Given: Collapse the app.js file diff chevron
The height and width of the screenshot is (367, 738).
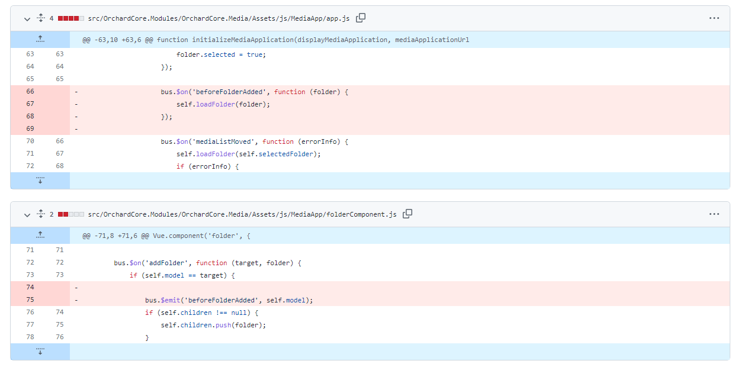Looking at the screenshot, I should click(27, 18).
